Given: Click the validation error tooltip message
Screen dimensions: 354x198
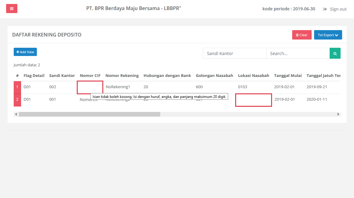Looking at the screenshot, I should coord(159,96).
